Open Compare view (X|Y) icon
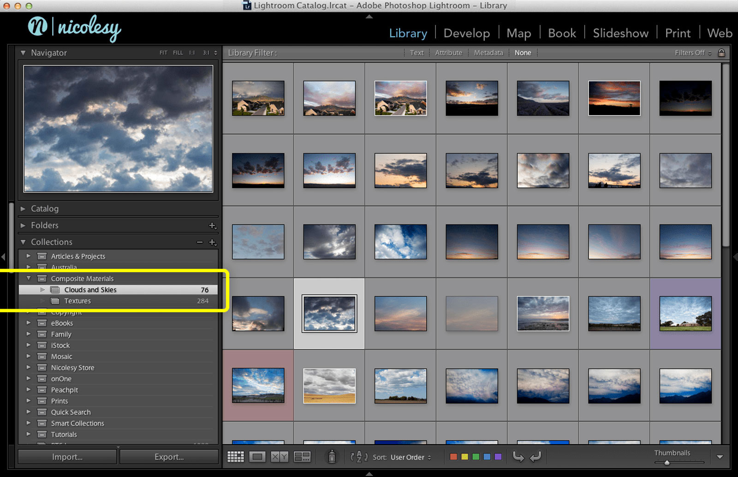Screen dimensions: 738x477 click(x=280, y=457)
